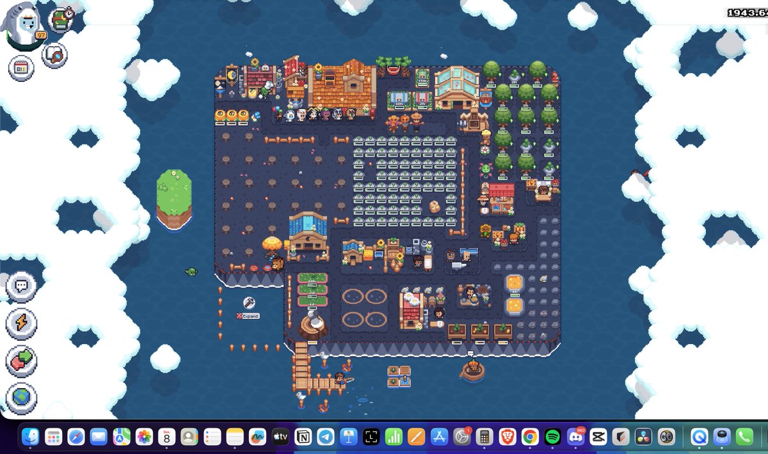Open the codex book with magnifier icon

pyautogui.click(x=54, y=55)
